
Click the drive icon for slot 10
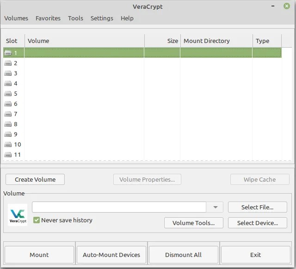(x=8, y=145)
